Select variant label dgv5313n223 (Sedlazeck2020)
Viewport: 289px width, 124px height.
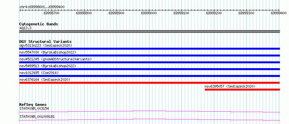pos(46,45)
